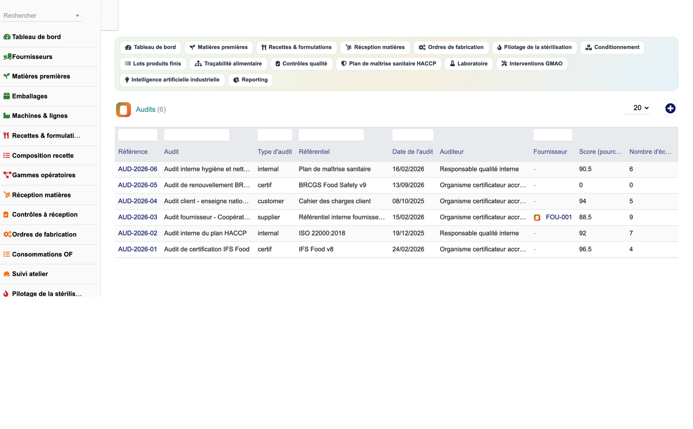The image size is (693, 429).
Task: Sort by Nombre d'écarts column header
Action: tap(651, 152)
